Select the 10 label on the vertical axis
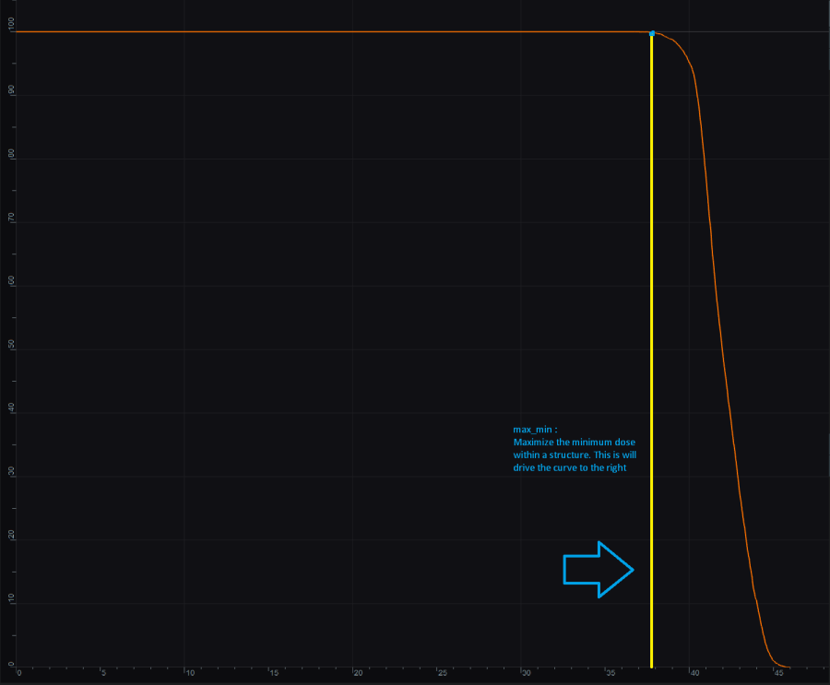This screenshot has width=830, height=685. coord(12,599)
